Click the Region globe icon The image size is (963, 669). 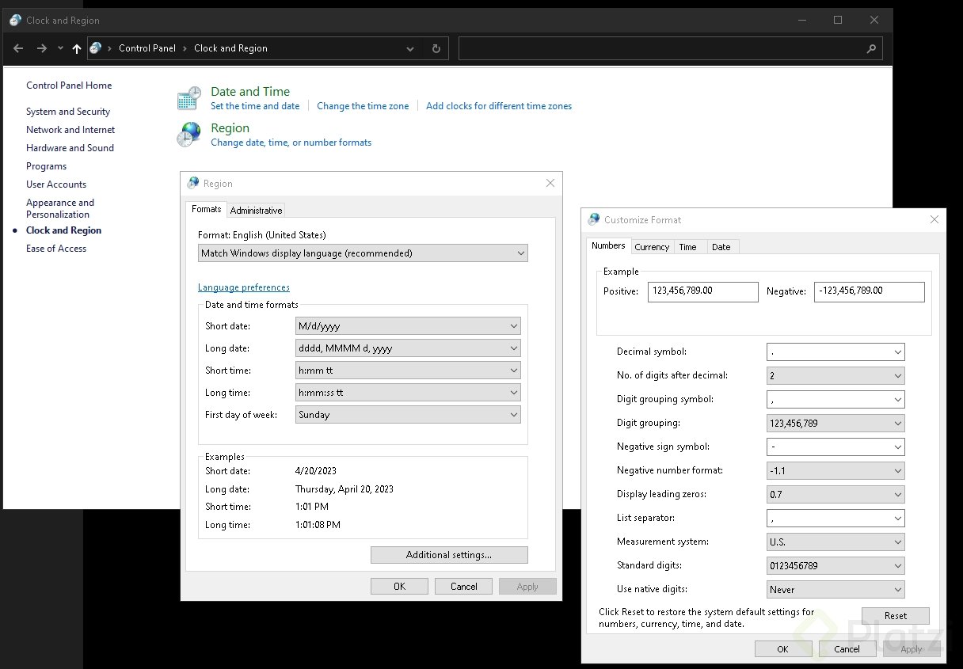[x=188, y=134]
